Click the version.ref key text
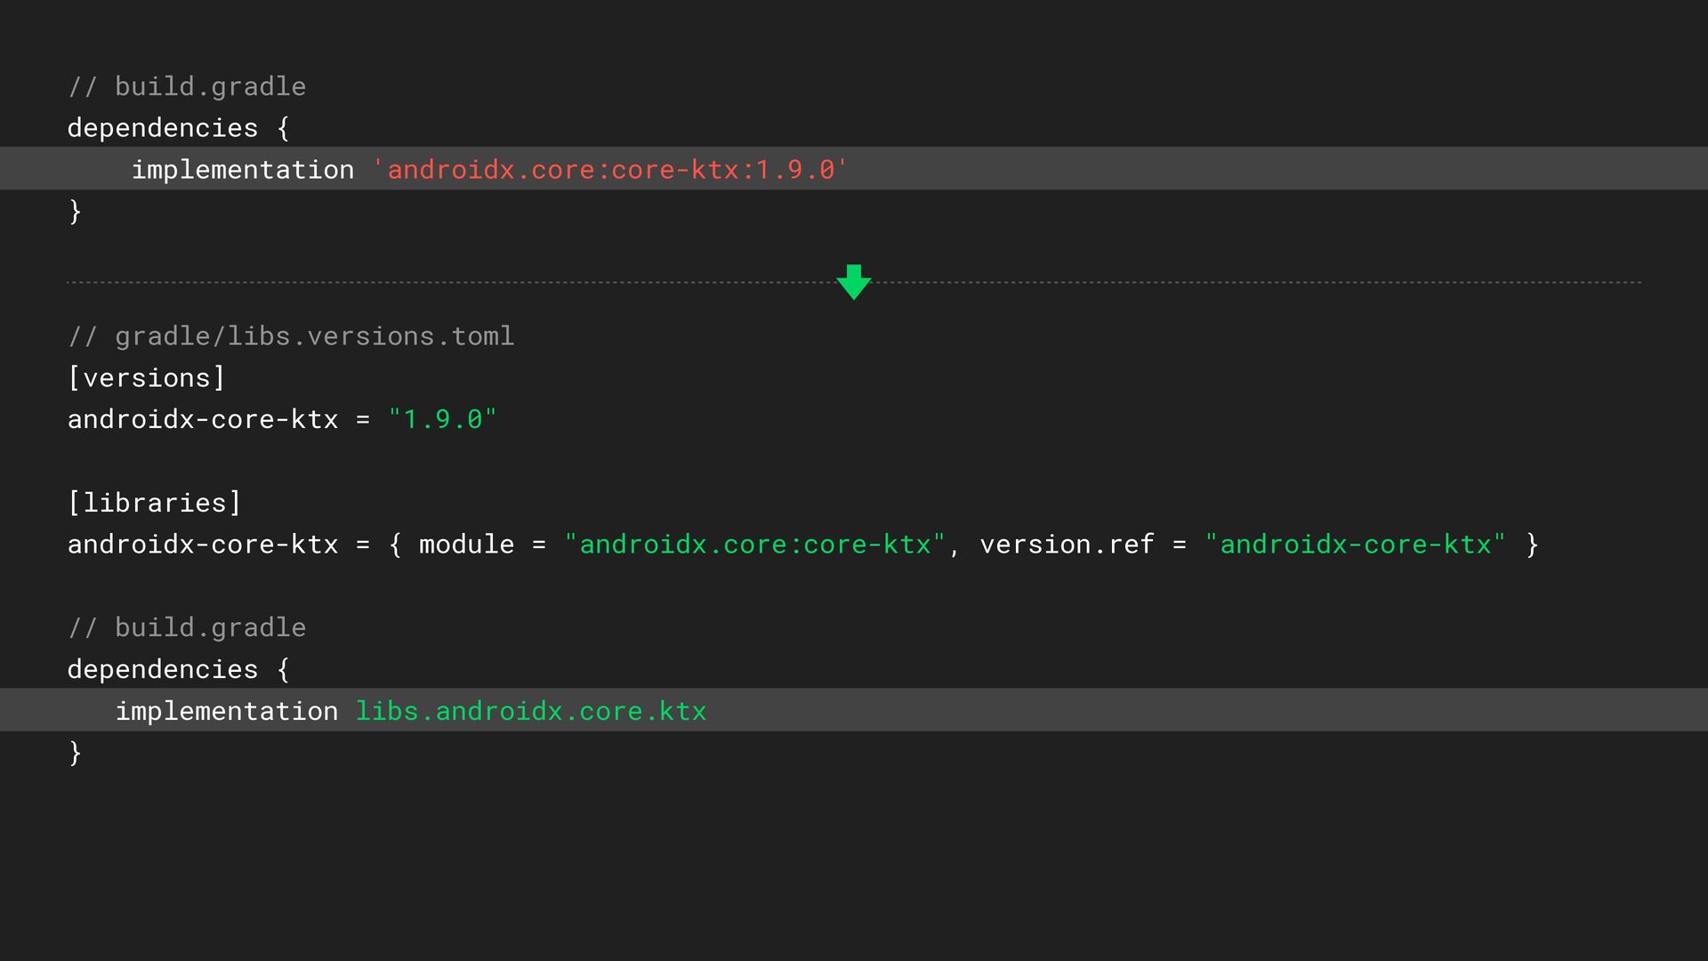 pyautogui.click(x=1067, y=545)
